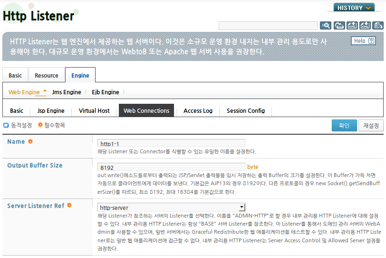Click the Http Listener page title
This screenshot has height=258, width=386.
(x=39, y=16)
